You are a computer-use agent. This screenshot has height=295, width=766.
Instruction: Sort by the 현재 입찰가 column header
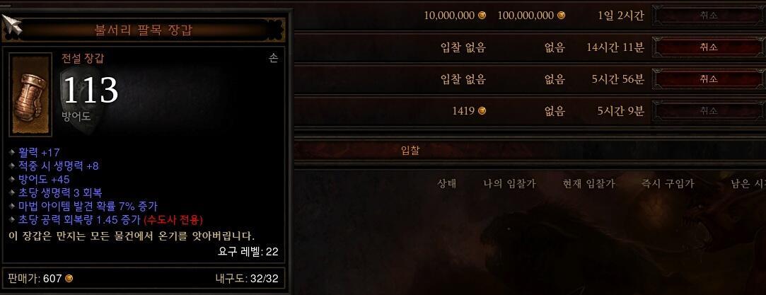tap(588, 184)
